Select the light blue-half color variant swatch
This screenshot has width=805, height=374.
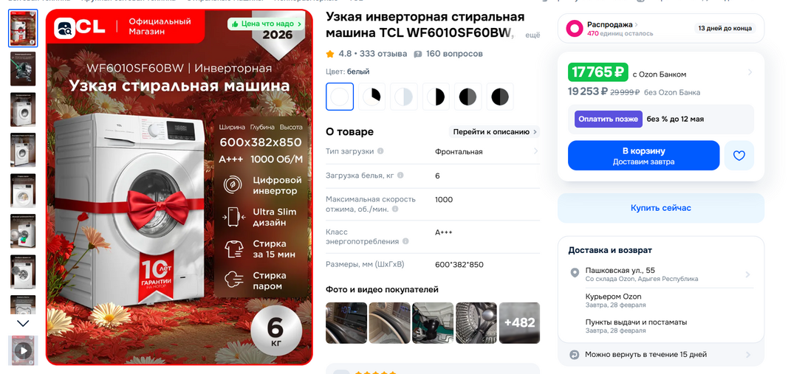click(403, 97)
